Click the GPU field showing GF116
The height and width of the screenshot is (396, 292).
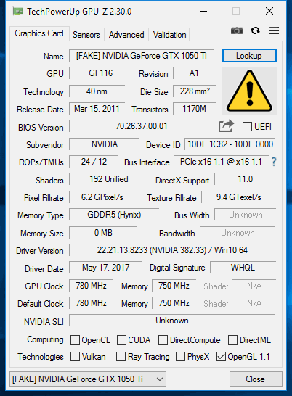point(101,73)
